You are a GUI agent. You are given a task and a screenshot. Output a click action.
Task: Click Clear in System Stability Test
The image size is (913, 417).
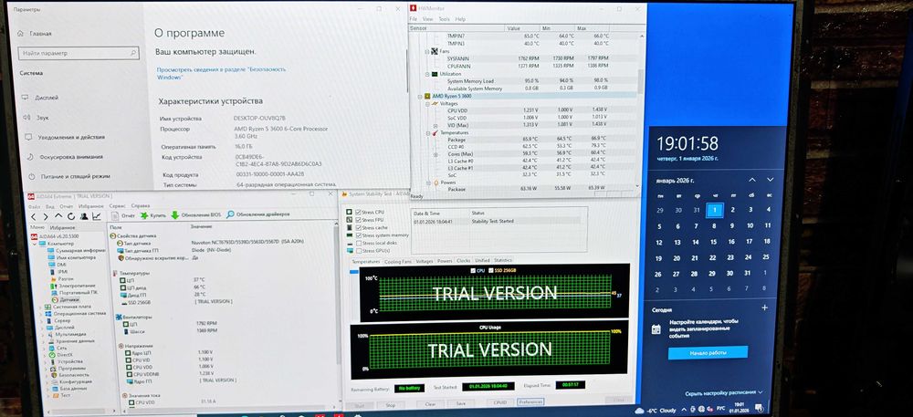pos(430,403)
